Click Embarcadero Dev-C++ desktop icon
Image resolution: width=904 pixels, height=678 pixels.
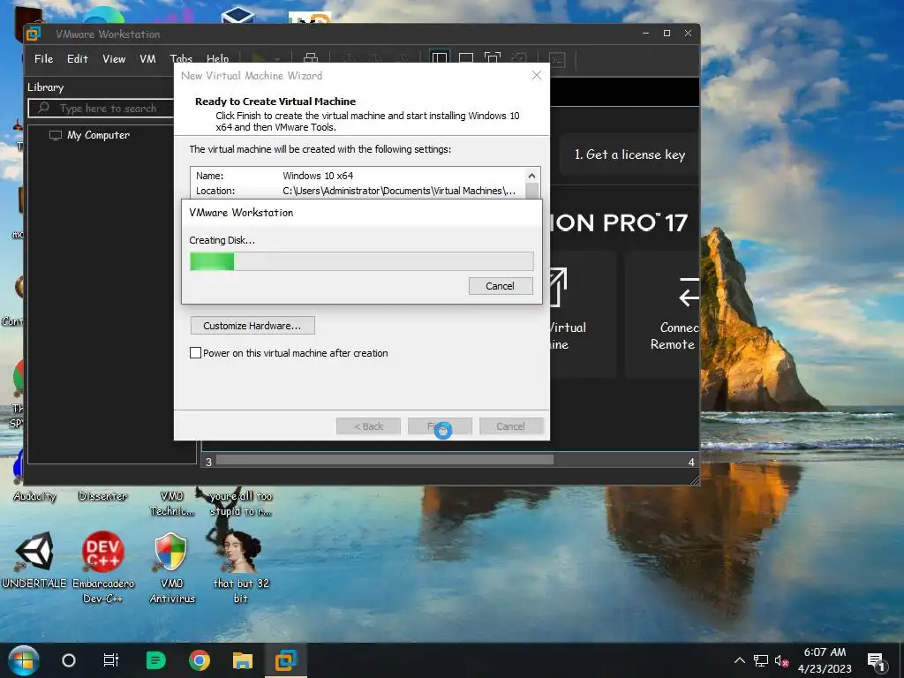point(102,566)
